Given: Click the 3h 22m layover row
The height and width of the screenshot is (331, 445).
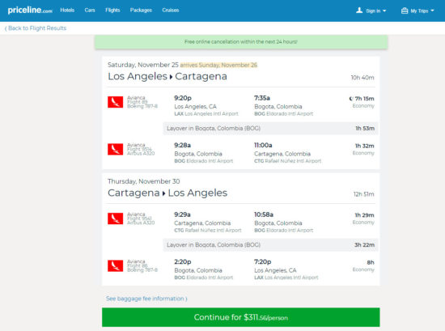Looking at the screenshot, I should click(270, 245).
